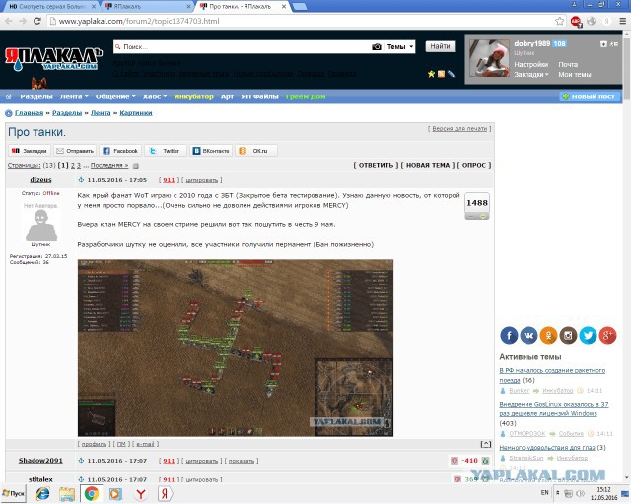Click scroll-to-top arrow under first post

point(486,444)
